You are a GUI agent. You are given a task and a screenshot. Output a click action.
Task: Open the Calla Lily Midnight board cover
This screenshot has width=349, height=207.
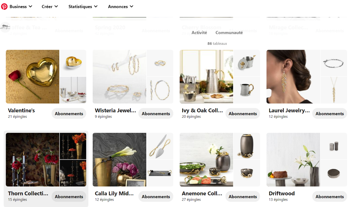119,160
